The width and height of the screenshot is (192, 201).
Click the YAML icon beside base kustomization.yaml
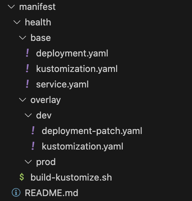tap(27, 68)
